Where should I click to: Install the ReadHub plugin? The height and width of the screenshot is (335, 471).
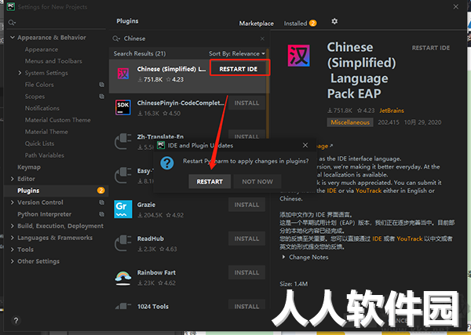click(x=246, y=239)
